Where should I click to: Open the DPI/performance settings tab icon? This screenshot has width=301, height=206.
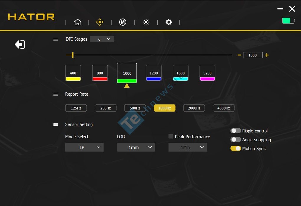click(x=100, y=22)
